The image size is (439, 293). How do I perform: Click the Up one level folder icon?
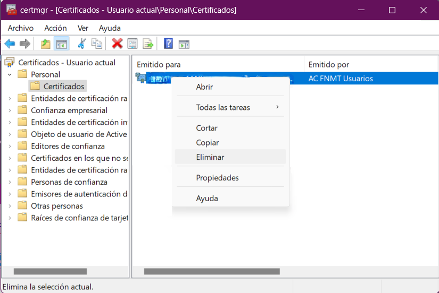46,44
